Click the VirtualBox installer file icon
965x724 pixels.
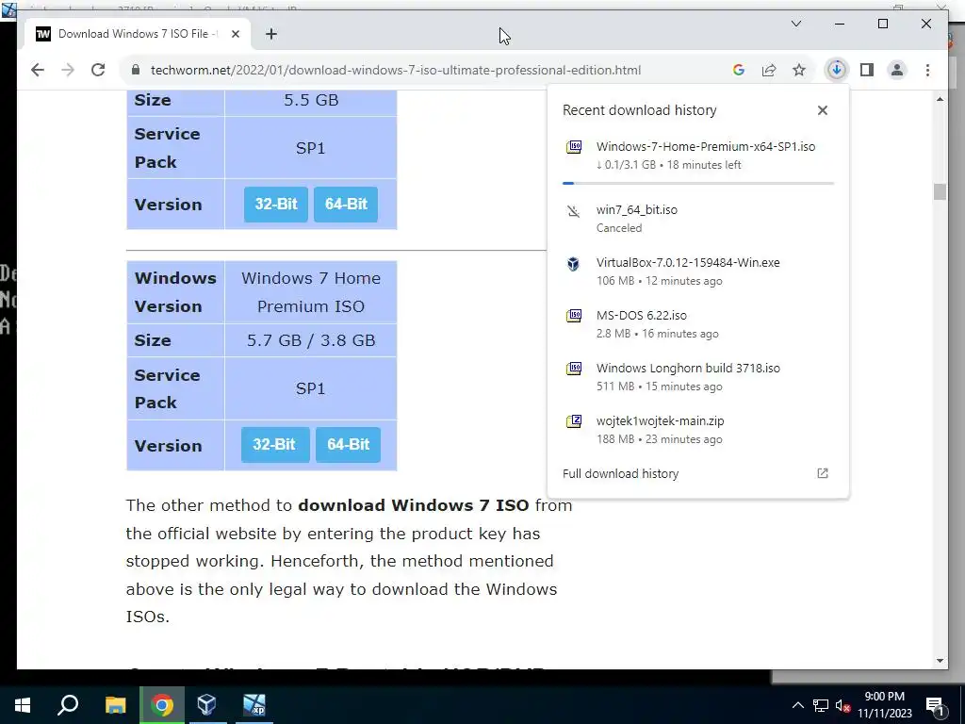(574, 264)
